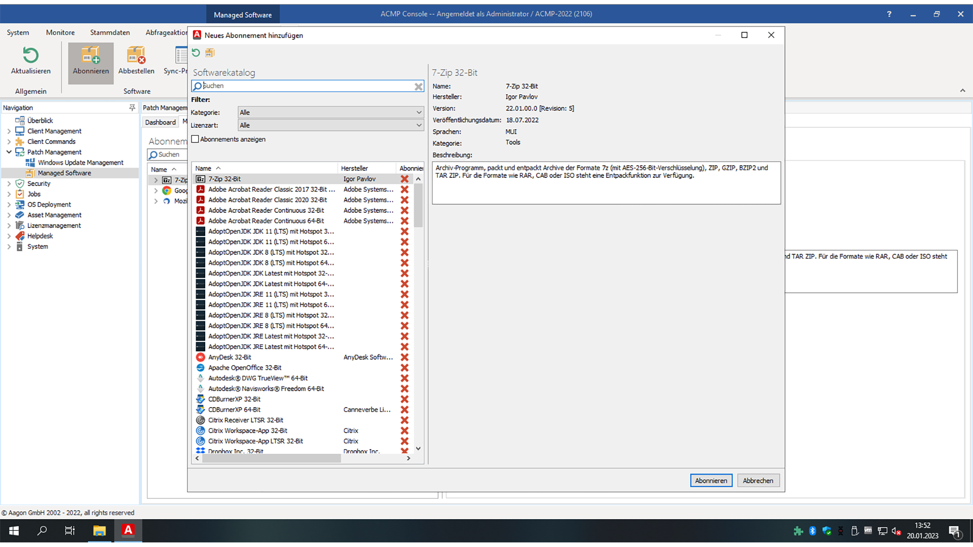The width and height of the screenshot is (973, 547).
Task: Open the Kategorie dropdown
Action: (x=331, y=112)
